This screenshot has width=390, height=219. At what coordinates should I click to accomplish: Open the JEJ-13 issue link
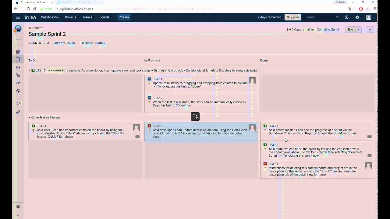pyautogui.click(x=158, y=126)
